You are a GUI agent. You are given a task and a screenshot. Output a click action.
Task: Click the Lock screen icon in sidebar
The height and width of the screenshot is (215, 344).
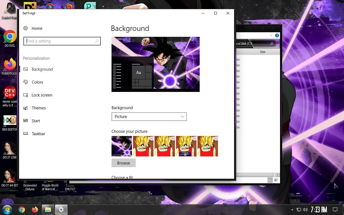(26, 95)
